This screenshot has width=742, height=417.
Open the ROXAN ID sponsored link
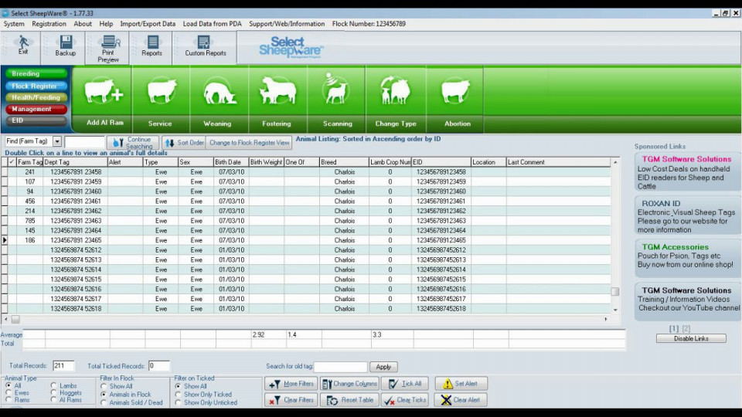pyautogui.click(x=687, y=216)
